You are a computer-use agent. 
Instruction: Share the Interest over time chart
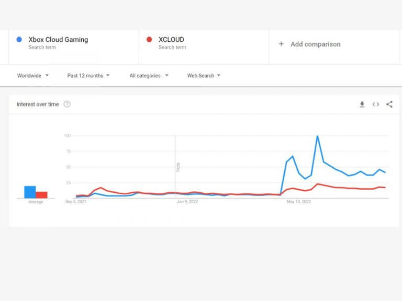click(x=389, y=104)
